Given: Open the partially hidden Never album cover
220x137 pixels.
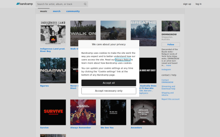Looking at the screenshot, I should (x=74, y=71).
